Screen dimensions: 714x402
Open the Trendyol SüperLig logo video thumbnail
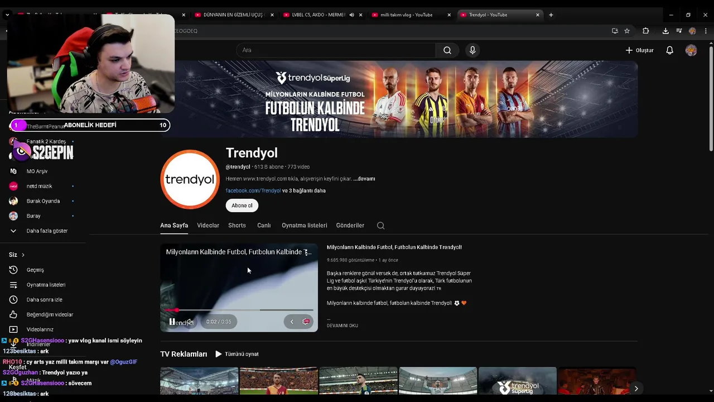pyautogui.click(x=518, y=381)
